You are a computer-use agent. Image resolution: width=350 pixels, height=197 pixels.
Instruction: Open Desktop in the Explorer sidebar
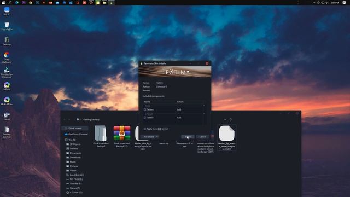[72, 148]
